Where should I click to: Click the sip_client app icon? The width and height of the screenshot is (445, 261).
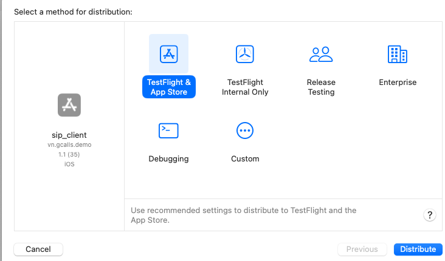pyautogui.click(x=69, y=105)
